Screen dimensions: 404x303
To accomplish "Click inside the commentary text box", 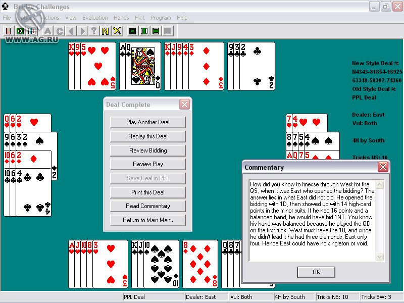I will tap(312, 221).
